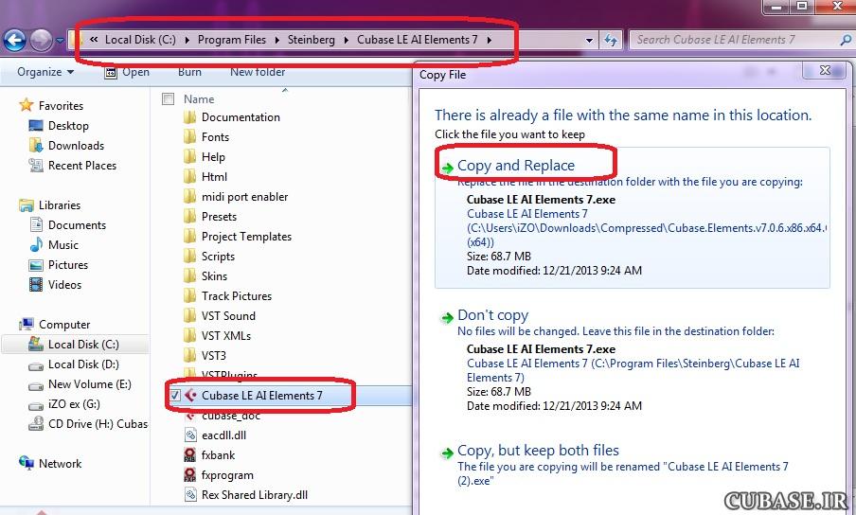
Task: Click Program Files in address breadcrumb
Action: pos(231,40)
